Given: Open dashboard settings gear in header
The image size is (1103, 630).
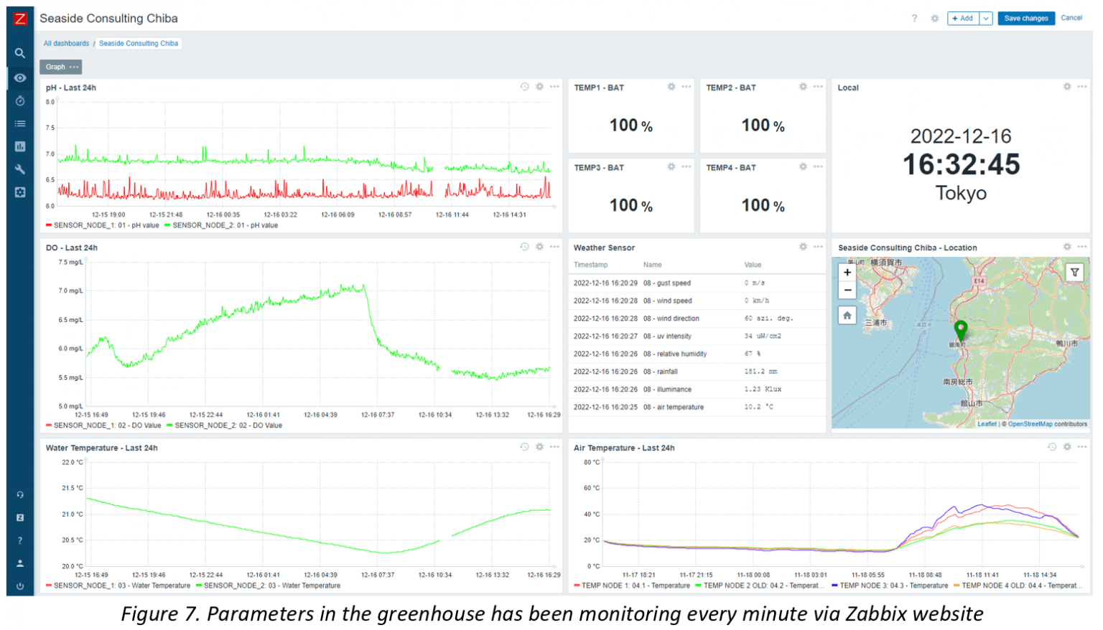Looking at the screenshot, I should click(x=934, y=19).
